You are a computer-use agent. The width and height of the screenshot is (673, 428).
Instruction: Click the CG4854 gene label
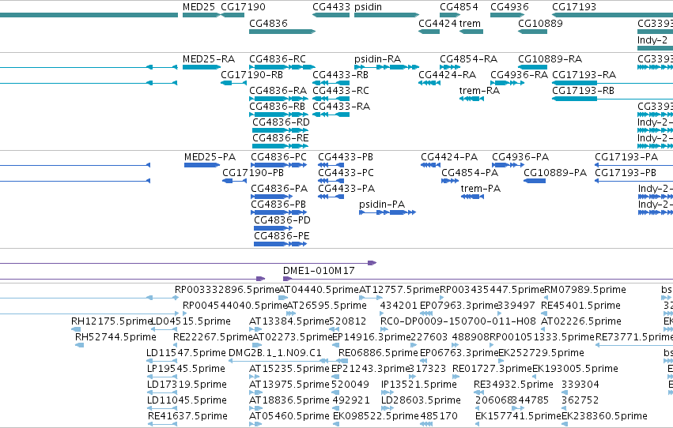pos(459,7)
